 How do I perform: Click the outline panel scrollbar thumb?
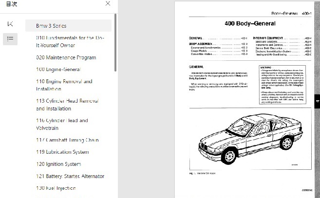pyautogui.click(x=115, y=42)
